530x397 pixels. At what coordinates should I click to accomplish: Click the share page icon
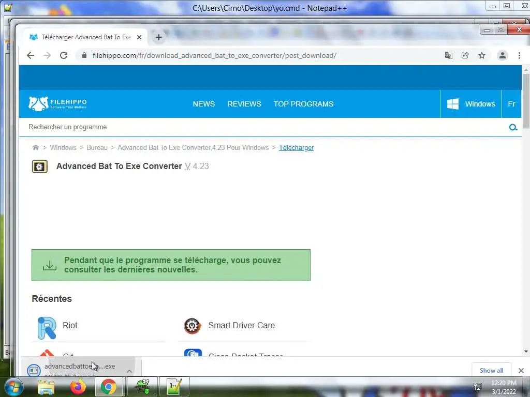point(465,55)
